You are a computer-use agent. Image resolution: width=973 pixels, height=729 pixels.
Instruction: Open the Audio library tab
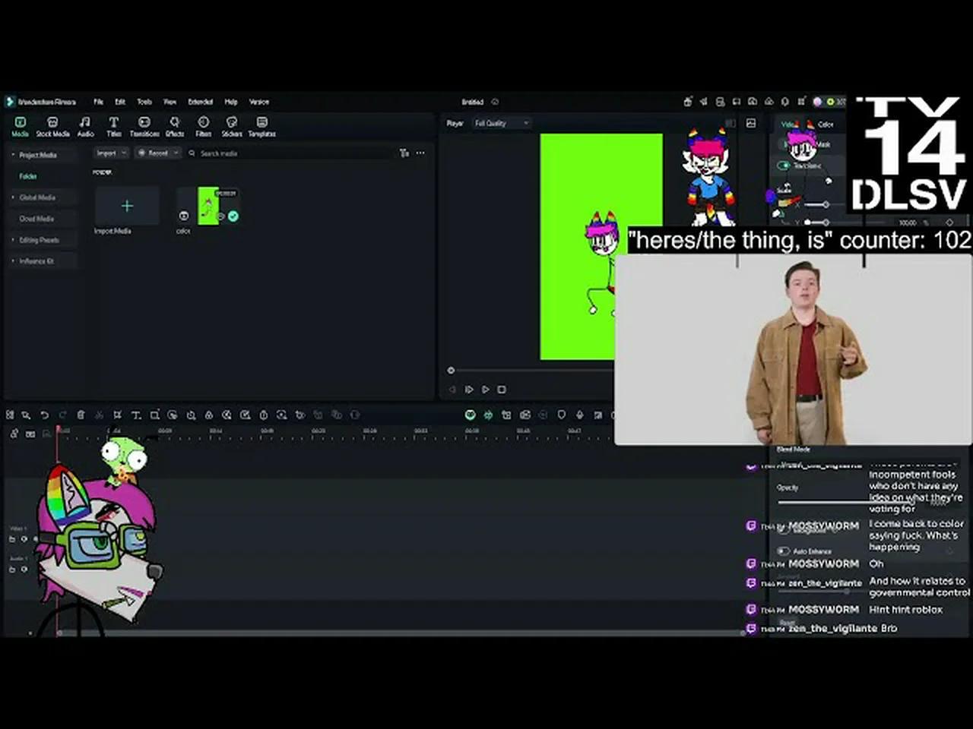point(85,126)
